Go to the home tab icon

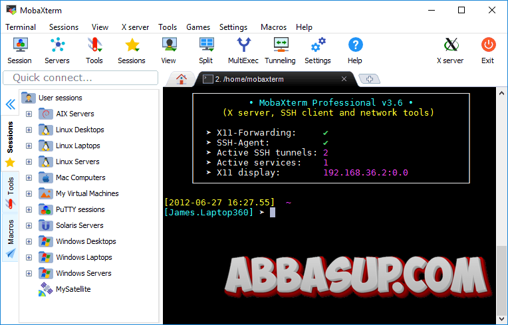tap(181, 79)
